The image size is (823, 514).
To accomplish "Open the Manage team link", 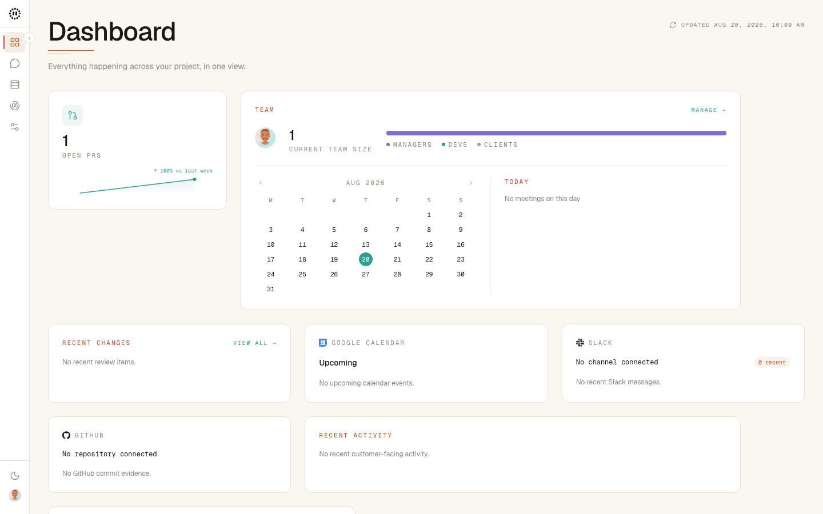I will [x=709, y=110].
